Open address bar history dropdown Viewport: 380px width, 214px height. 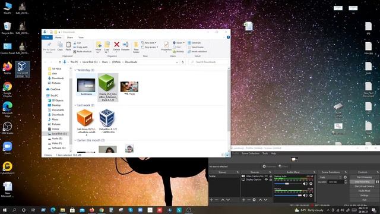177,62
